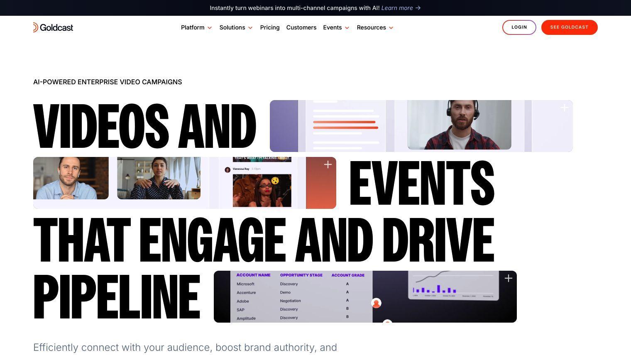This screenshot has height=355, width=631.
Task: Click the Amplitude account name
Action: click(x=246, y=318)
